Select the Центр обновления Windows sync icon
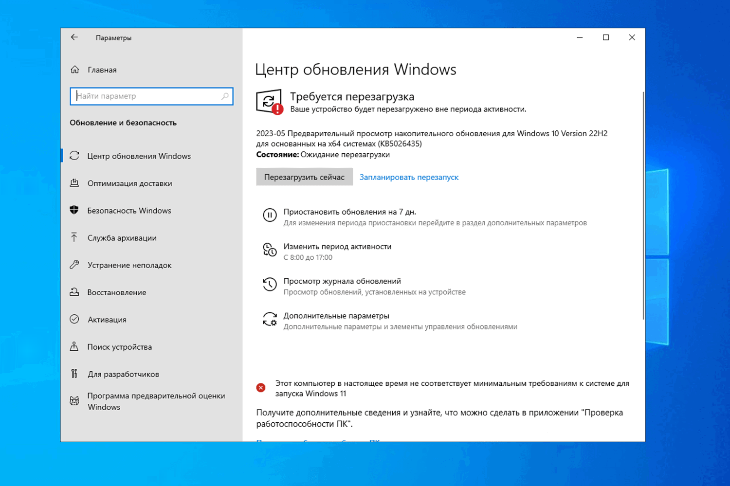This screenshot has width=730, height=486. [x=74, y=156]
